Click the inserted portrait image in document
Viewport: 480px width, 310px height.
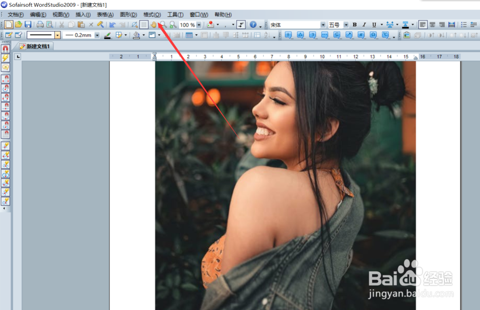pos(285,185)
